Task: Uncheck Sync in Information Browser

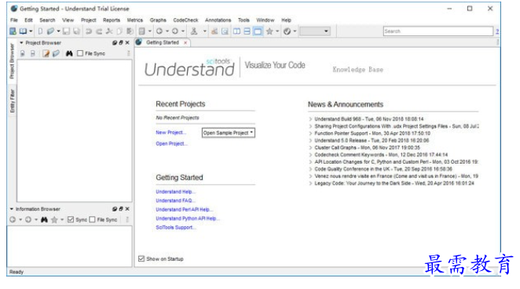Action: (71, 219)
